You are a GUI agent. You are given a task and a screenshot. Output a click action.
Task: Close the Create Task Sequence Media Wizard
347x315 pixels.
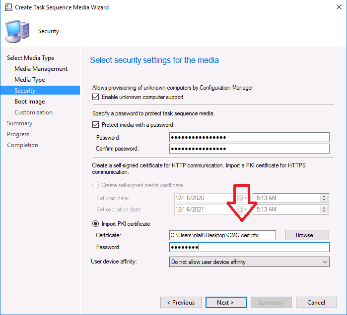tap(339, 7)
